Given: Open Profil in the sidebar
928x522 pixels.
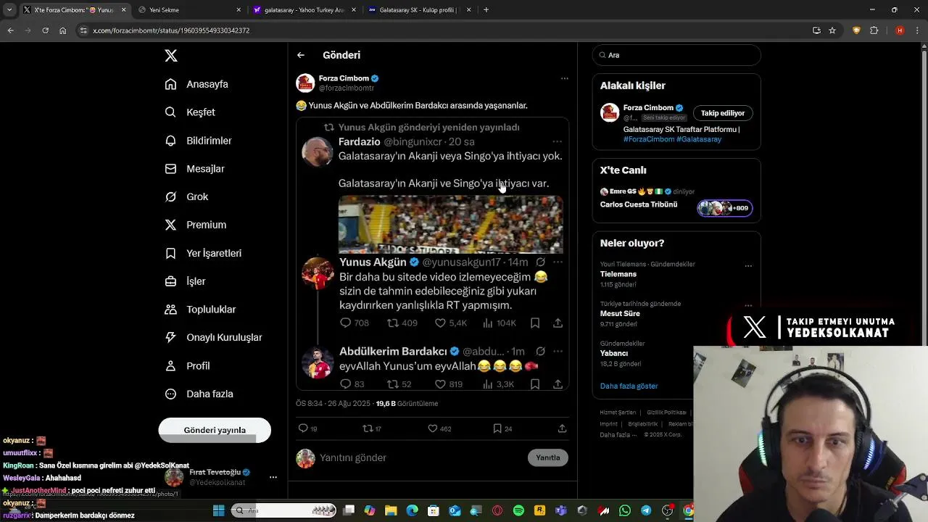Looking at the screenshot, I should pos(187,366).
